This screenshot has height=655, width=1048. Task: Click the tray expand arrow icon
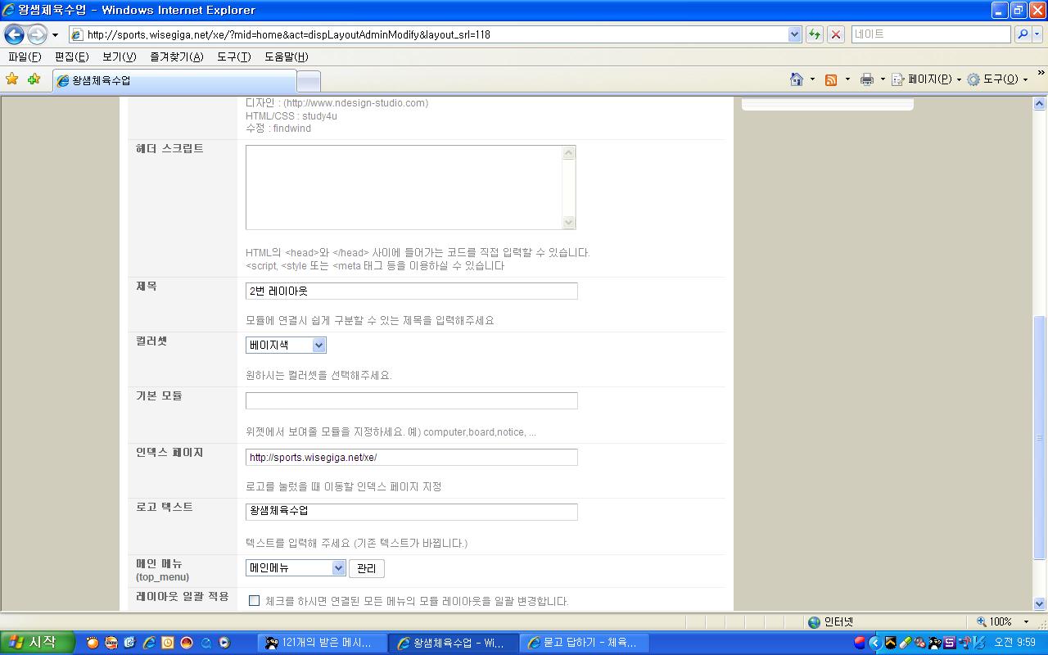click(874, 643)
